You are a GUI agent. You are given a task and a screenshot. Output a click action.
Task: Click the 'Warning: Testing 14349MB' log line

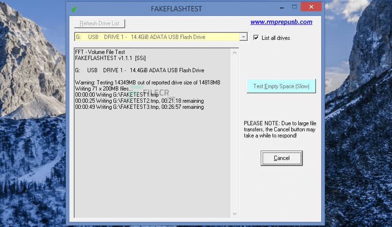click(x=148, y=83)
